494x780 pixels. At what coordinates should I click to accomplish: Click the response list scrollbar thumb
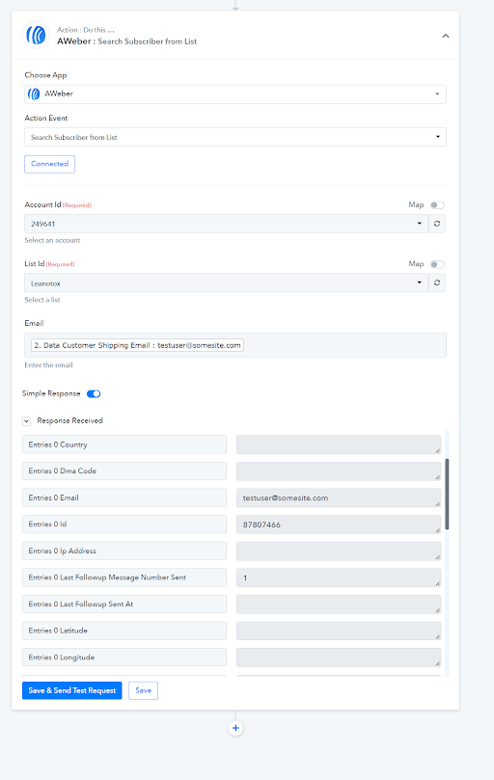tap(447, 494)
